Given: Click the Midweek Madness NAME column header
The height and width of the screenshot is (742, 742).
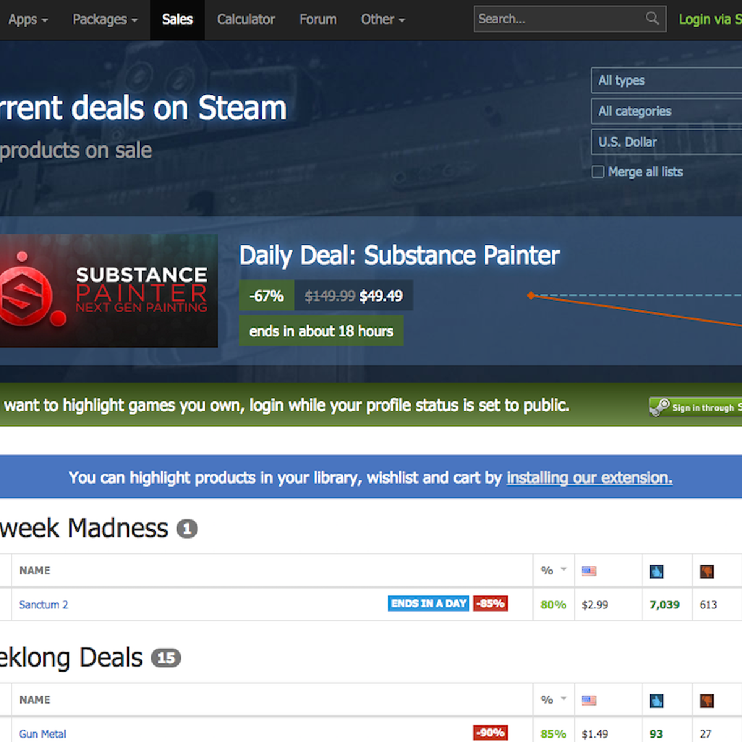Looking at the screenshot, I should pyautogui.click(x=35, y=571).
